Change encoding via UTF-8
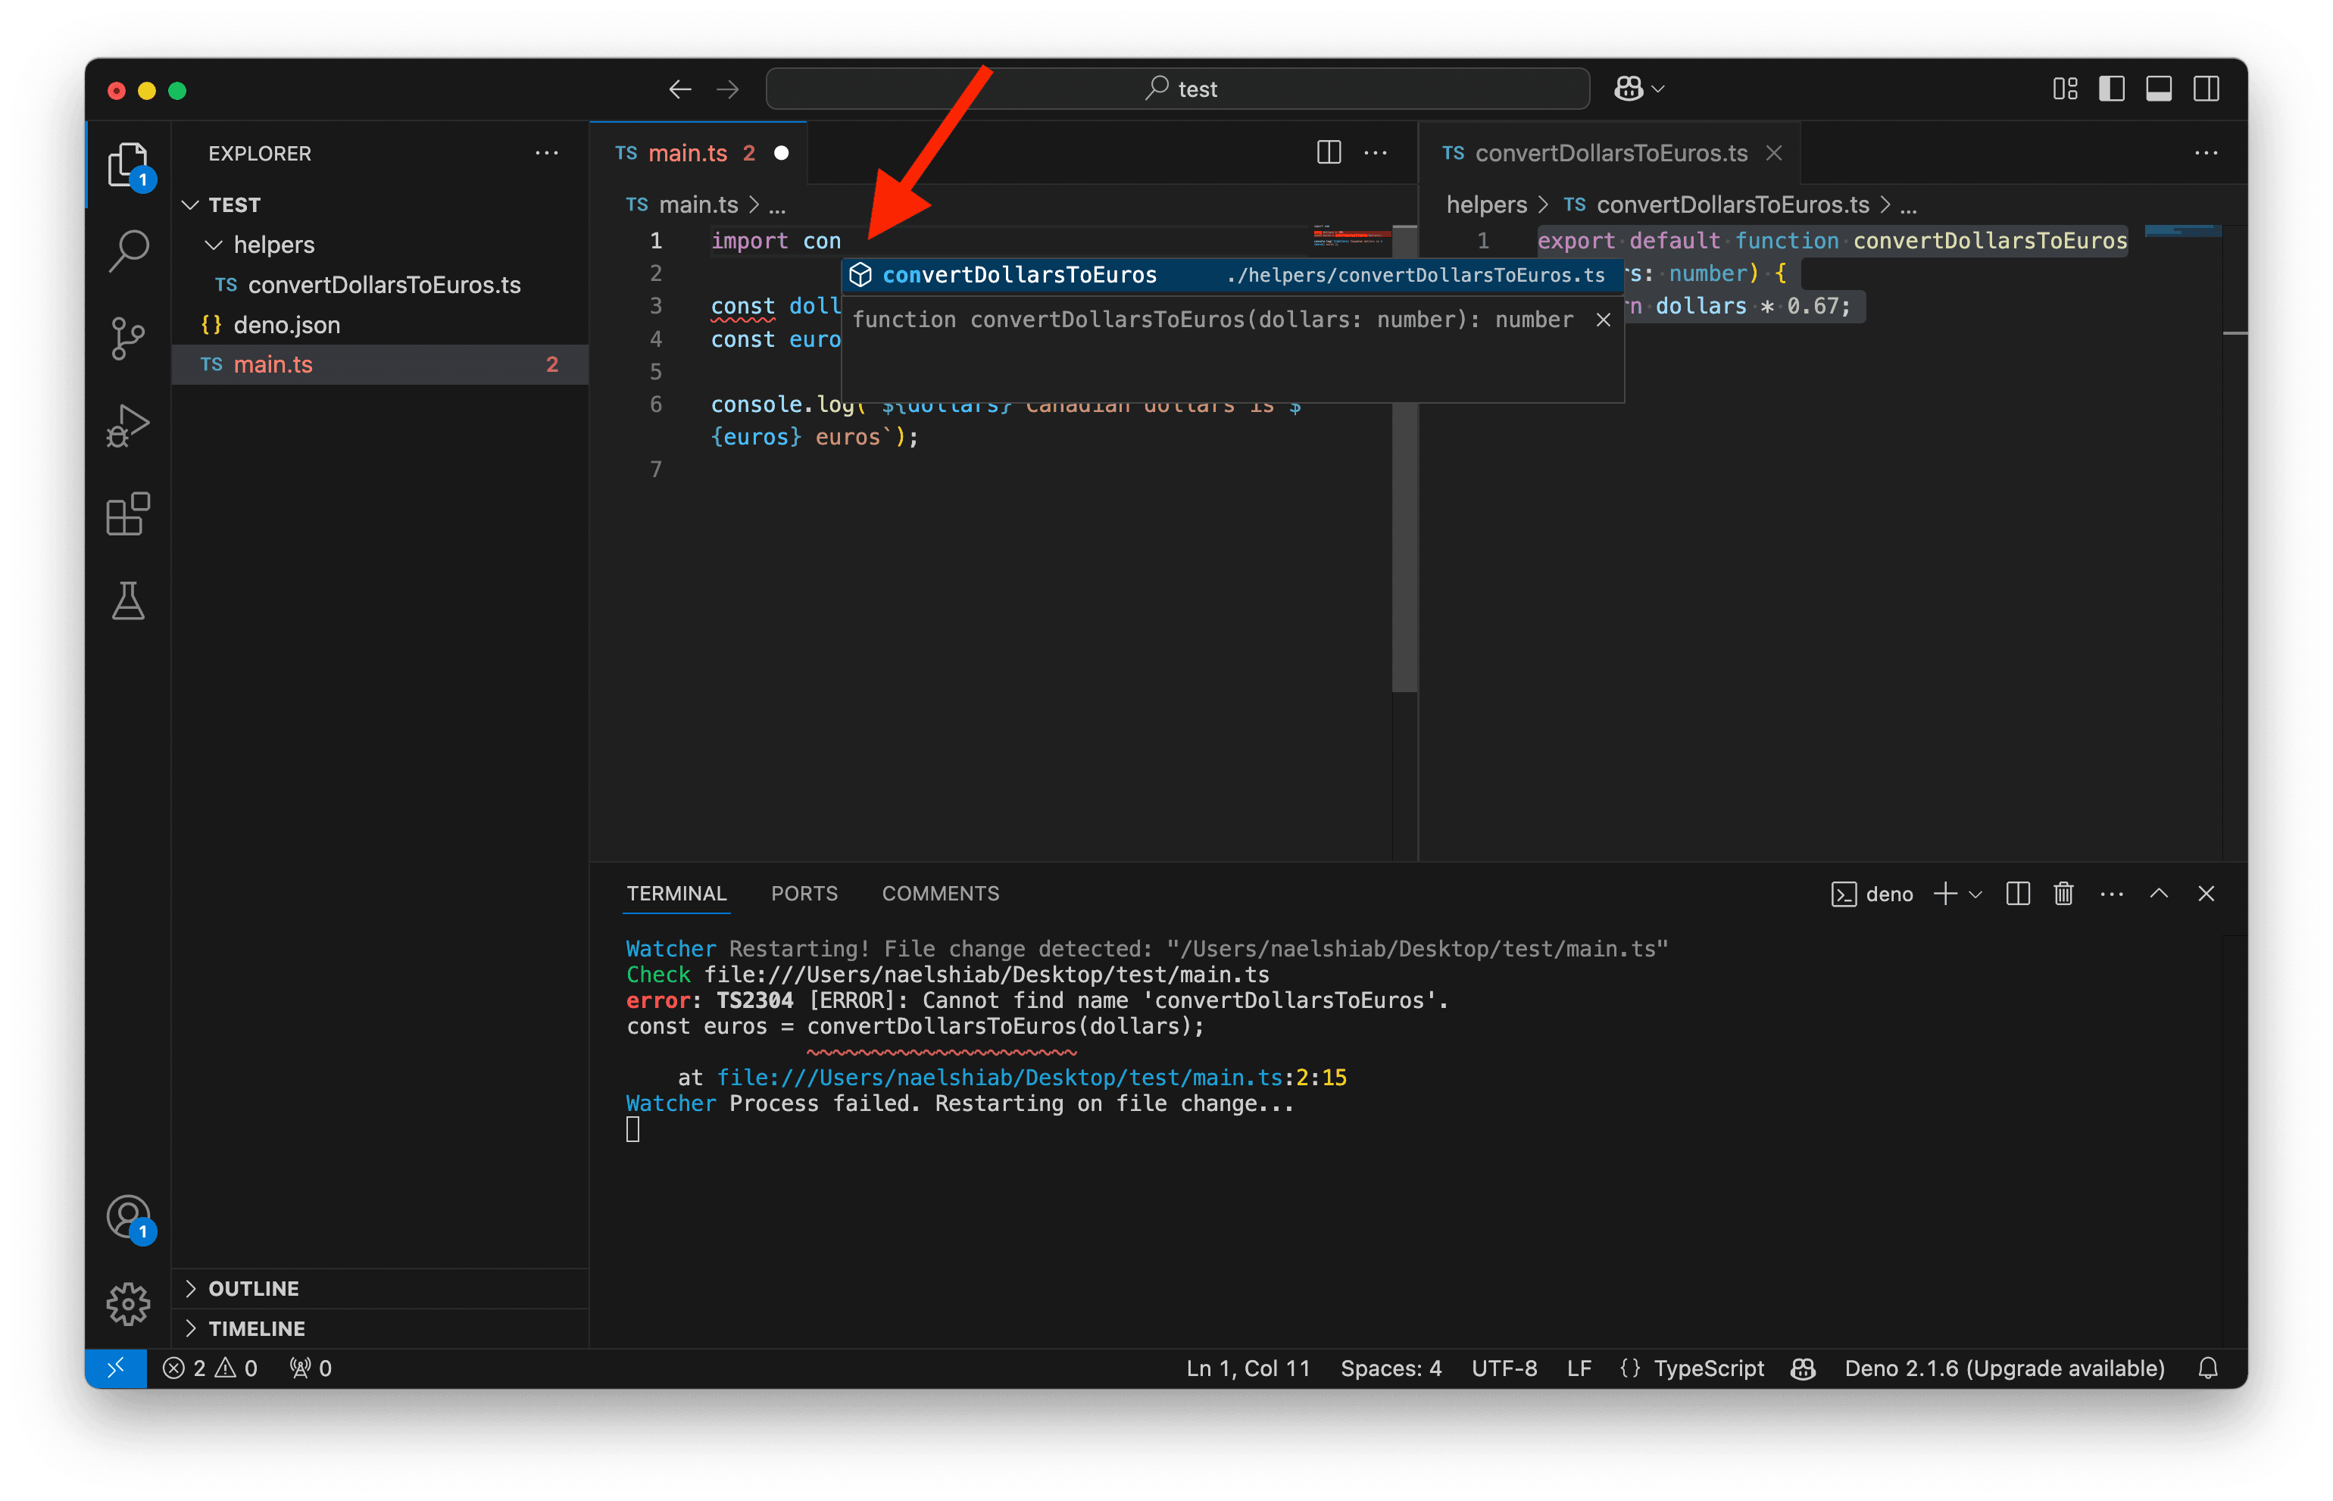The height and width of the screenshot is (1501, 2333). pyautogui.click(x=1504, y=1368)
